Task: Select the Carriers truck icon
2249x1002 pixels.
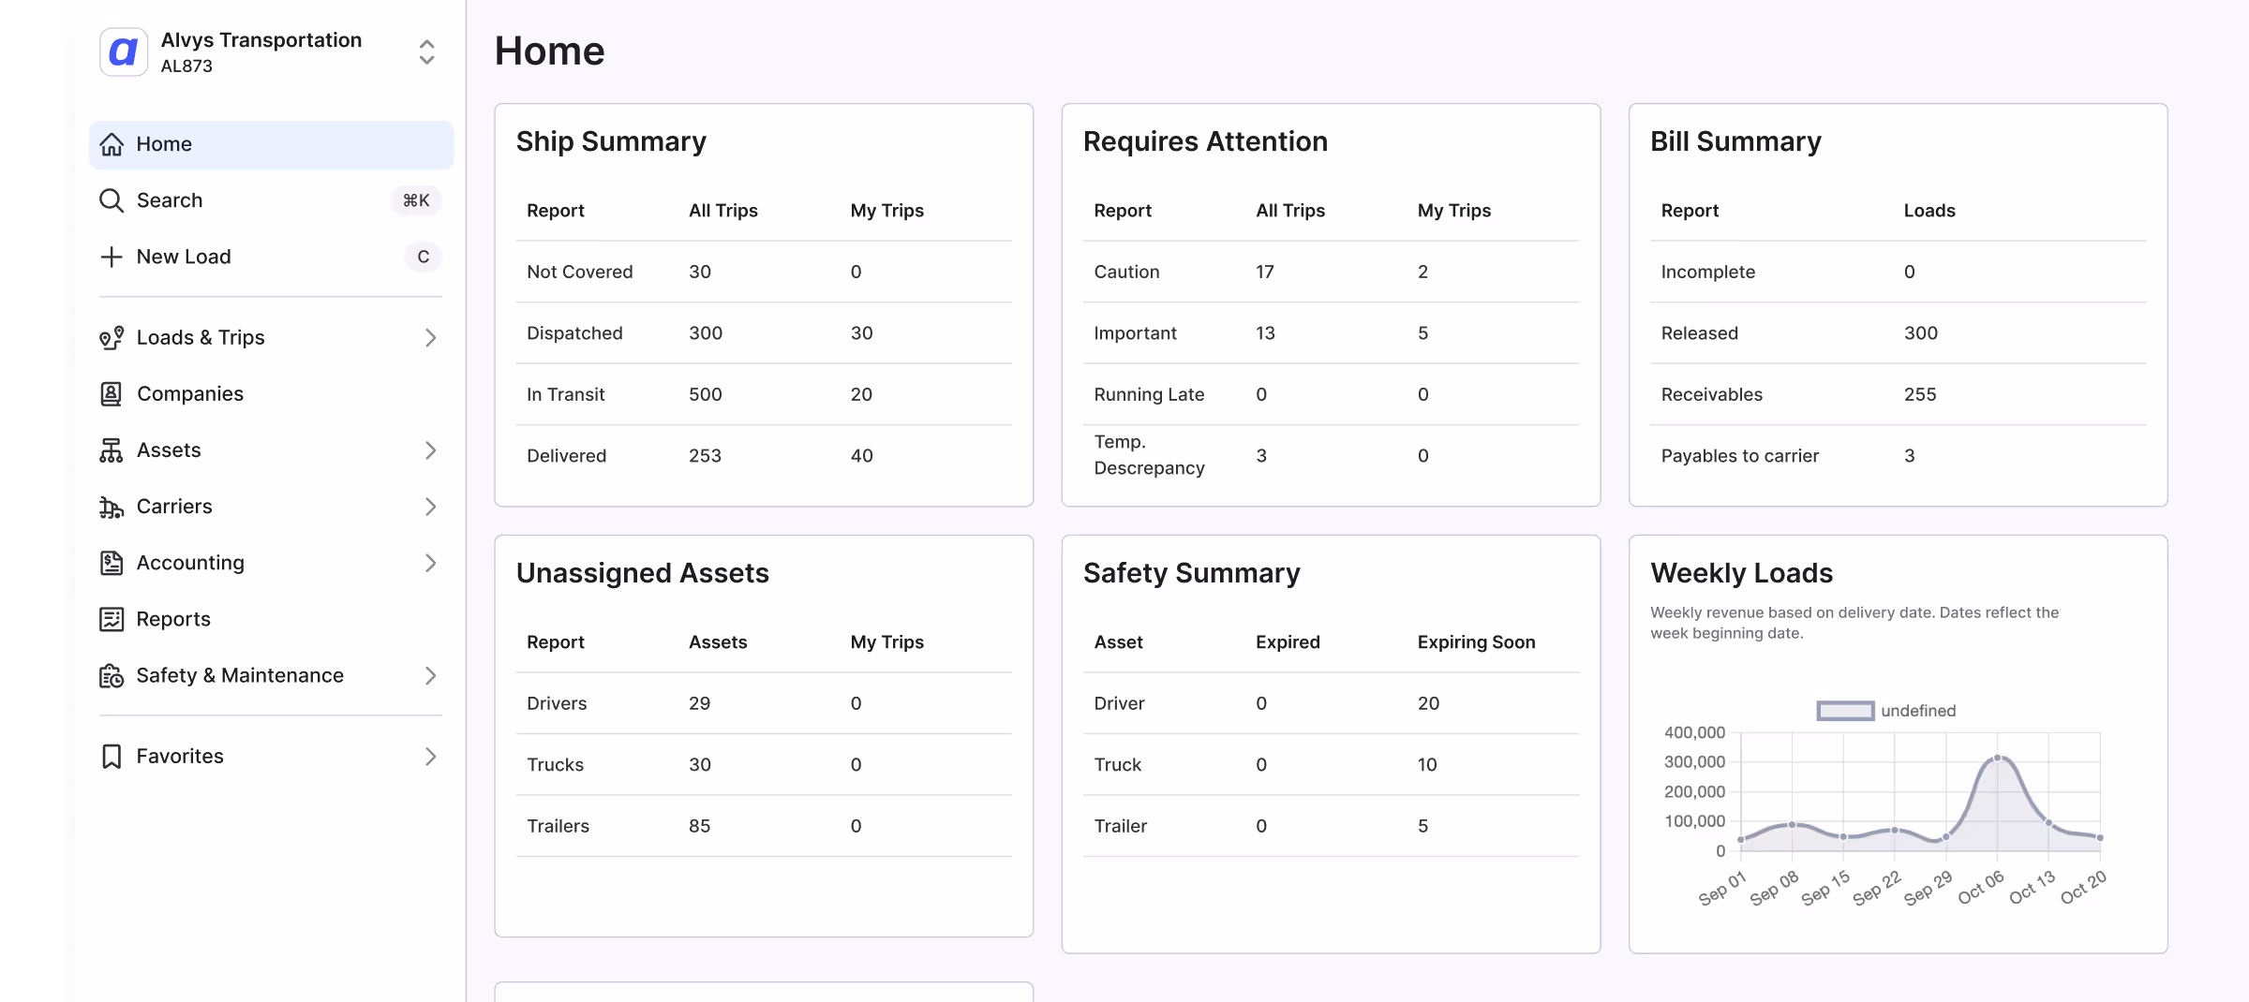Action: 112,506
